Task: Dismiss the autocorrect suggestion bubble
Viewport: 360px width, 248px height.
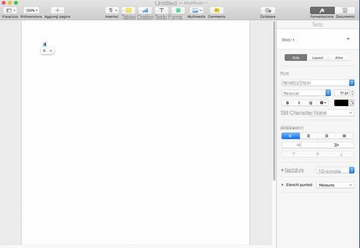Action: coord(51,51)
